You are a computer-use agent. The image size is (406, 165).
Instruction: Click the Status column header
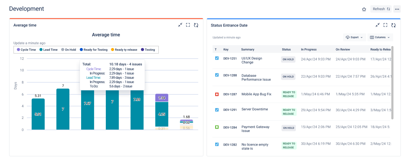(x=286, y=50)
